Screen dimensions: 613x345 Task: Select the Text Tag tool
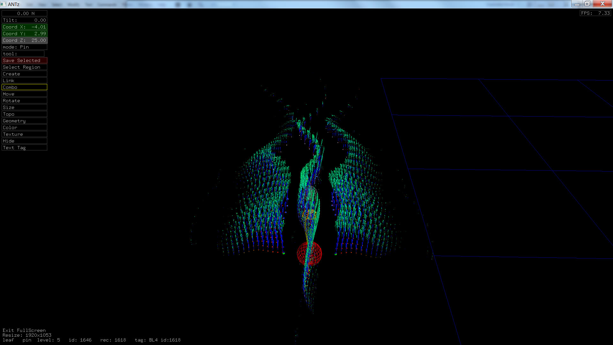coord(24,148)
